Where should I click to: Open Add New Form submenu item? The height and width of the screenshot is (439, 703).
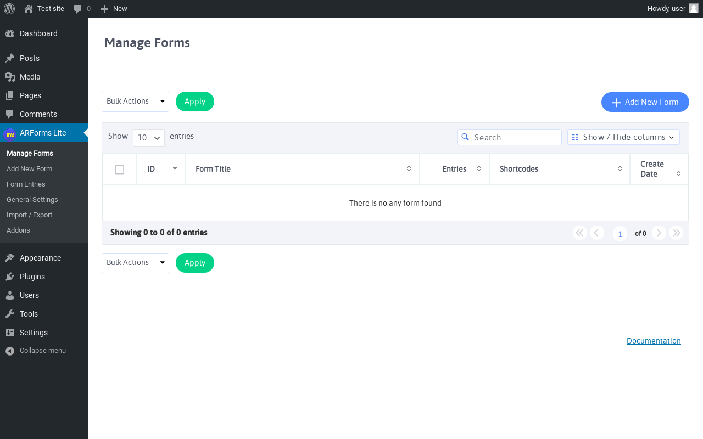click(x=29, y=168)
